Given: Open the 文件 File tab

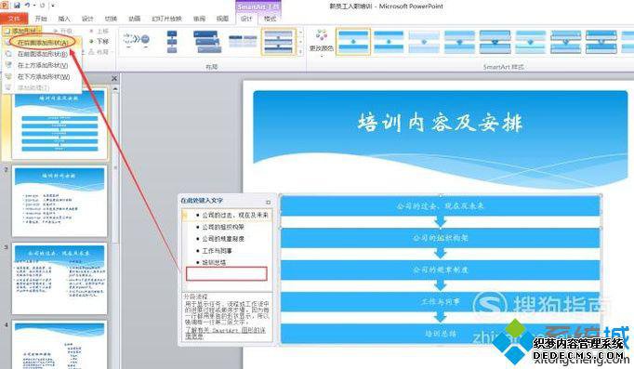Looking at the screenshot, I should (14, 19).
